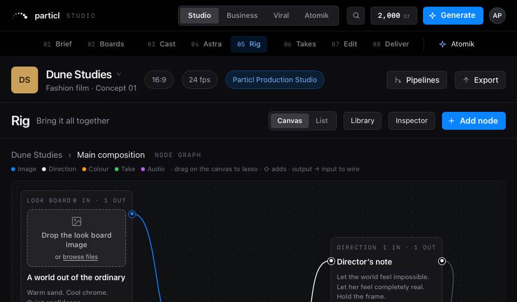Viewport: 517px width, 302px height.
Task: Click the Director's note output port
Action: (442, 261)
